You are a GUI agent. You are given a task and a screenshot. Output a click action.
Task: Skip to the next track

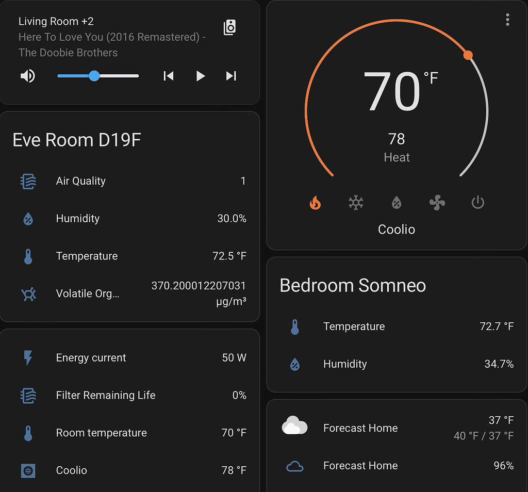pos(230,76)
